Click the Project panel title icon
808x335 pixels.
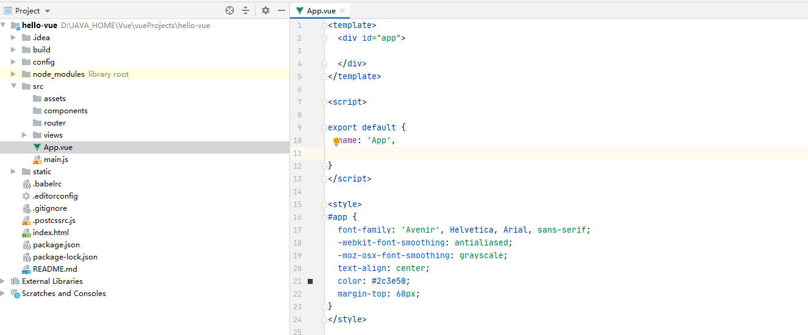[8, 10]
